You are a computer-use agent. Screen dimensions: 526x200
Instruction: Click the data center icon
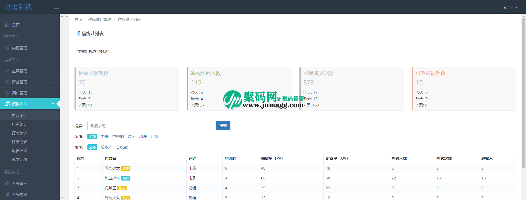point(7,104)
